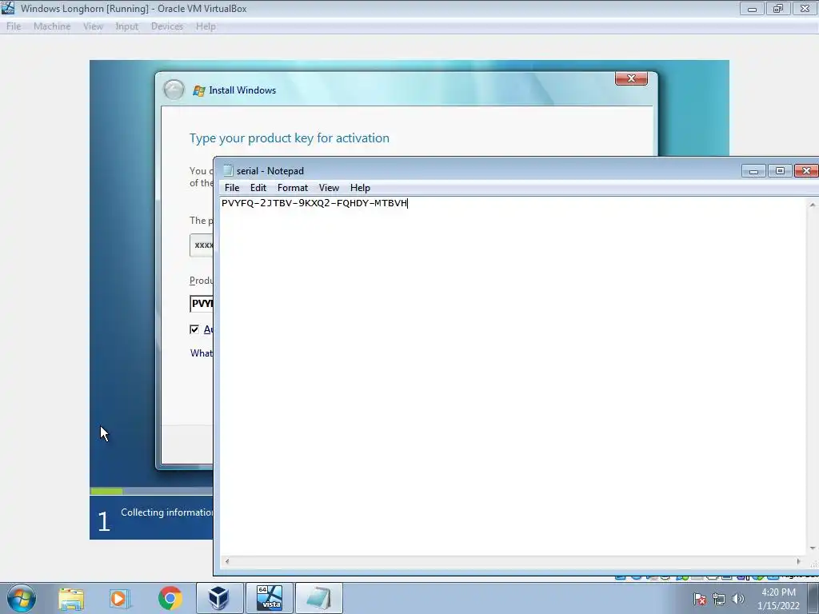This screenshot has width=819, height=614.
Task: Click the VirtualBox icon in the title bar
Action: (8, 8)
